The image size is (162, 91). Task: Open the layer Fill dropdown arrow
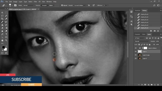(x=161, y=44)
